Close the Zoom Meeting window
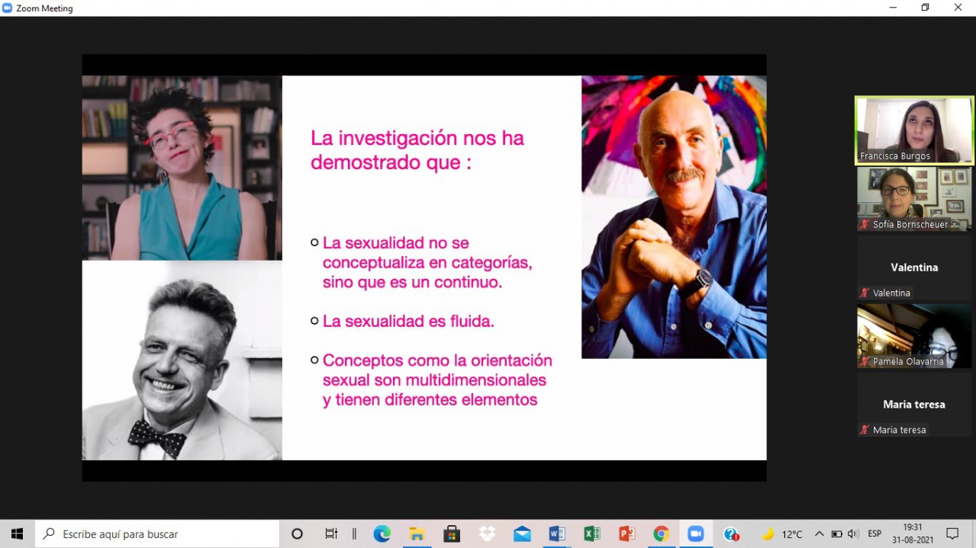The height and width of the screenshot is (548, 976). 958,8
